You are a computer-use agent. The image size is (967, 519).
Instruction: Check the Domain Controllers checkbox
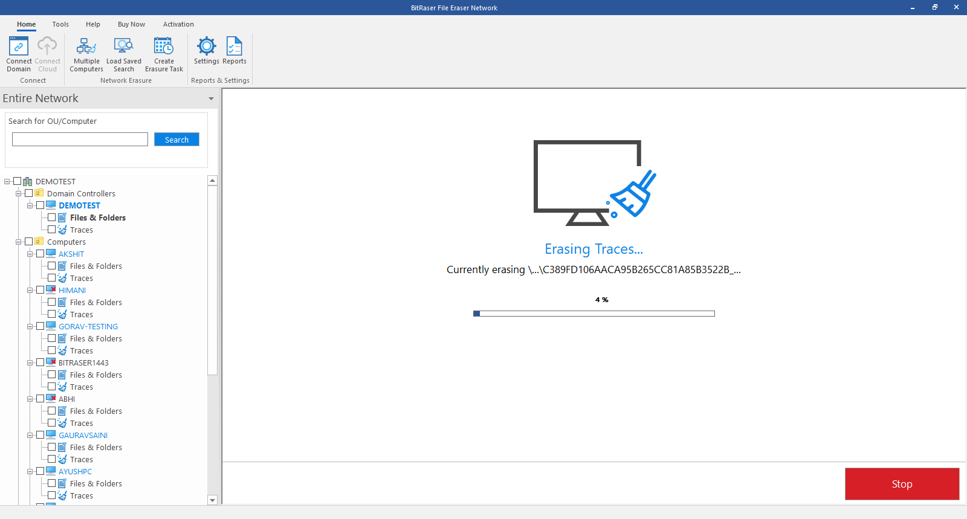(x=28, y=193)
